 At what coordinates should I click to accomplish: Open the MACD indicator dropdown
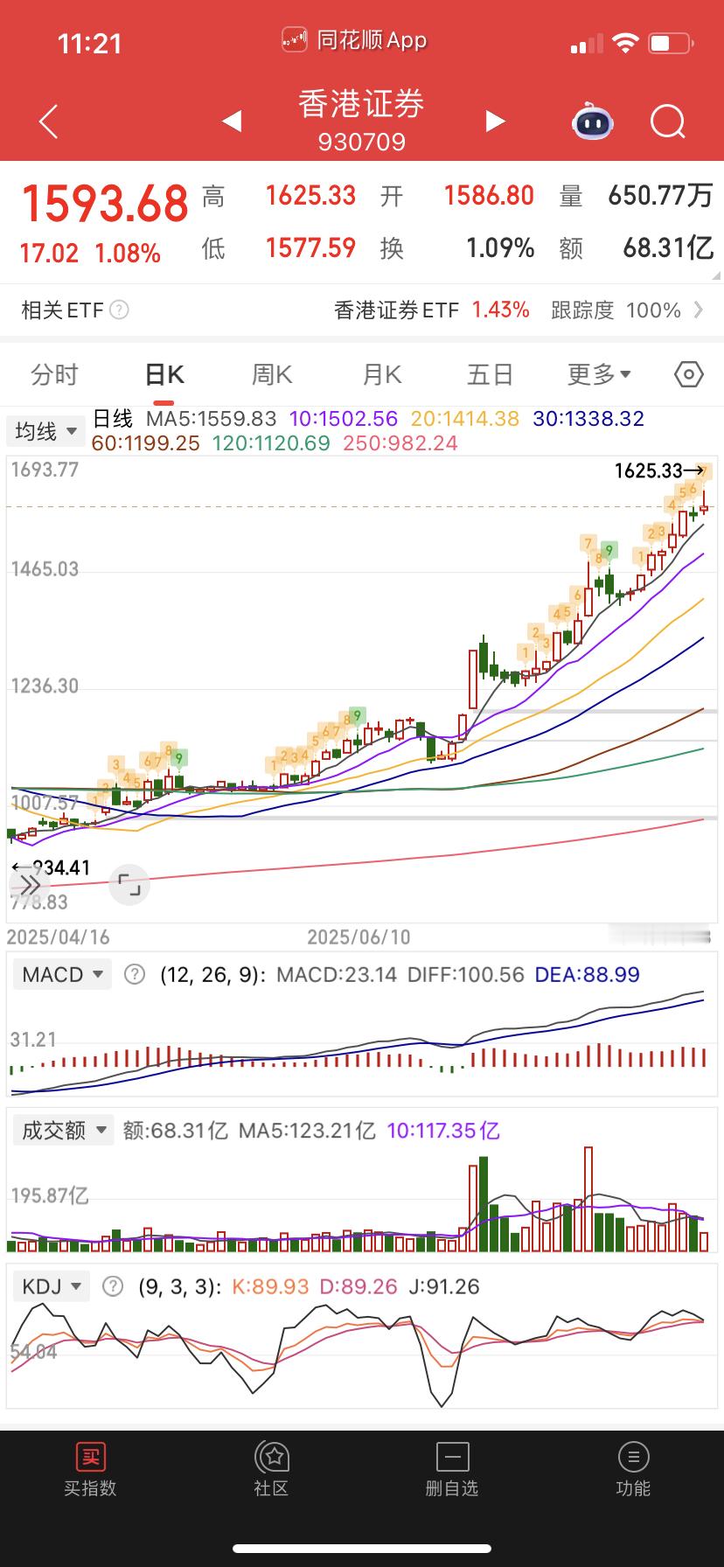(62, 974)
